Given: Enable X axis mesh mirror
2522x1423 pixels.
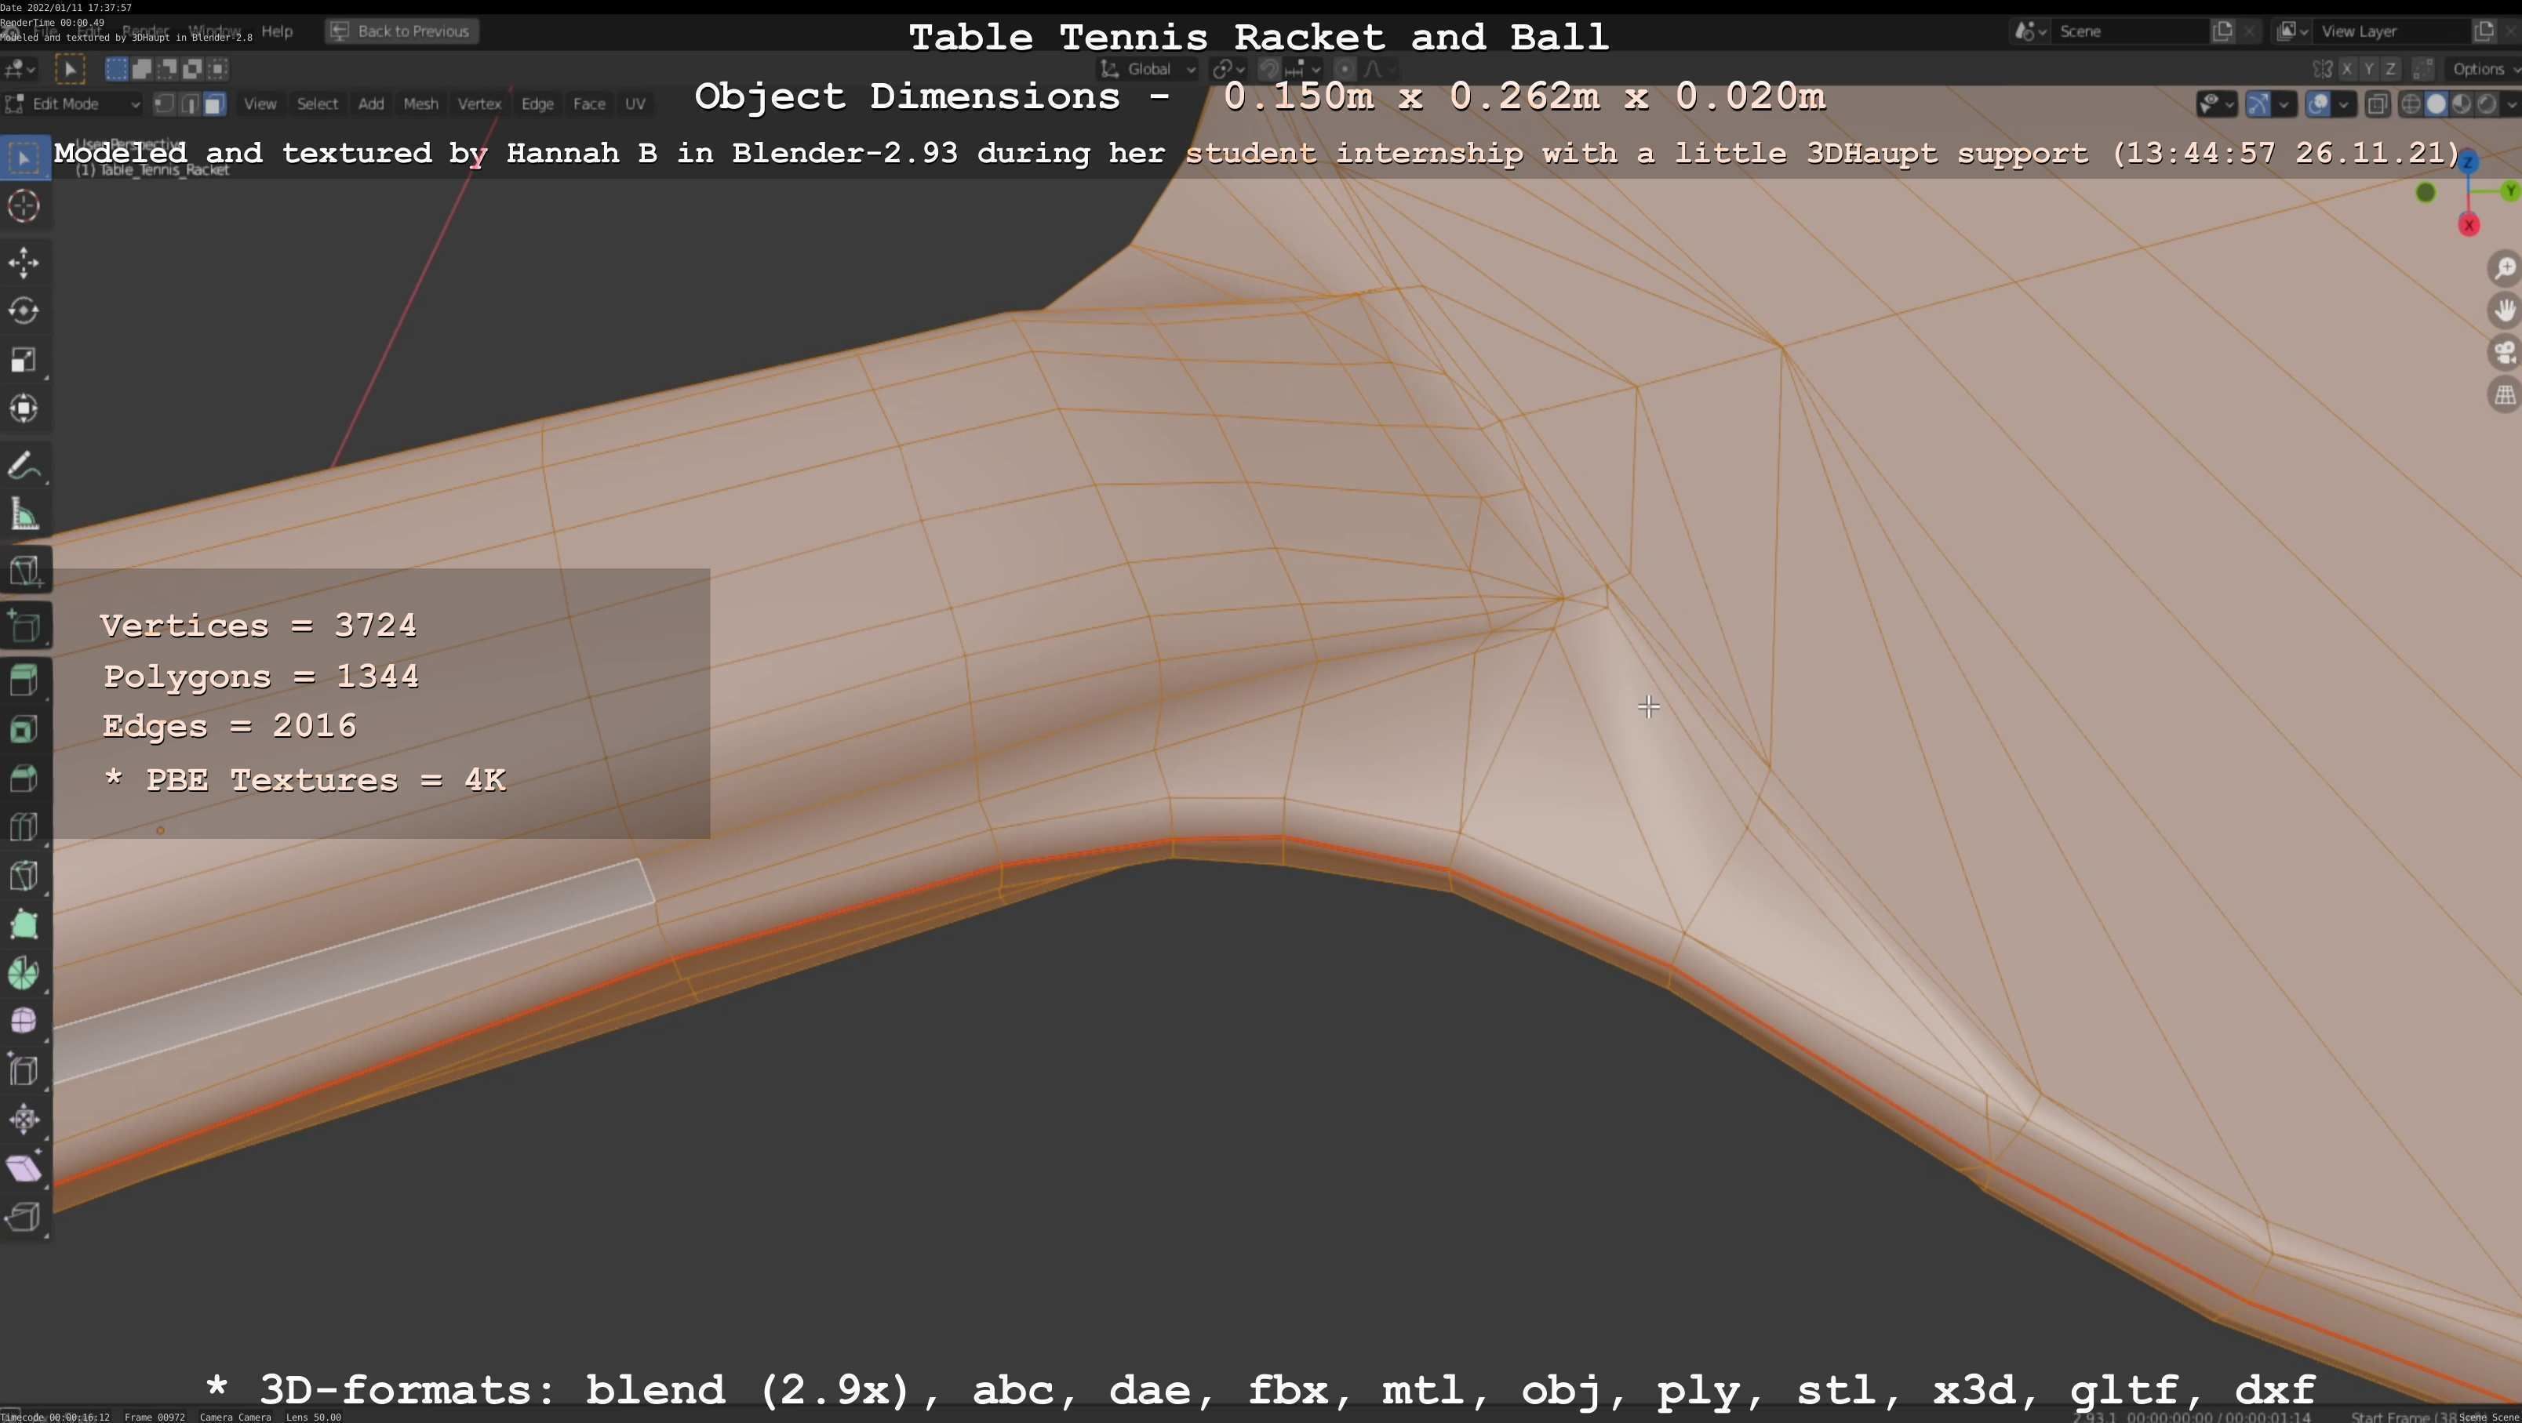Looking at the screenshot, I should pyautogui.click(x=2347, y=68).
